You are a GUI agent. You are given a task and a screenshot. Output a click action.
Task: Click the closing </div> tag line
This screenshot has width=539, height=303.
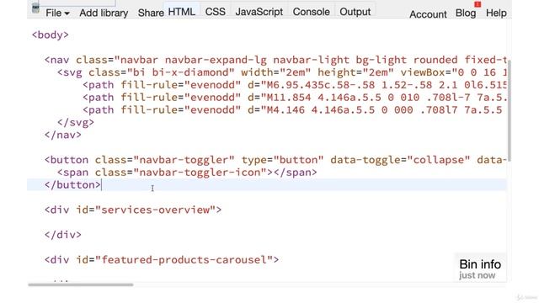(x=63, y=235)
